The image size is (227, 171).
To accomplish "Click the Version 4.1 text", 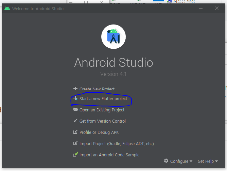I will [x=113, y=74].
